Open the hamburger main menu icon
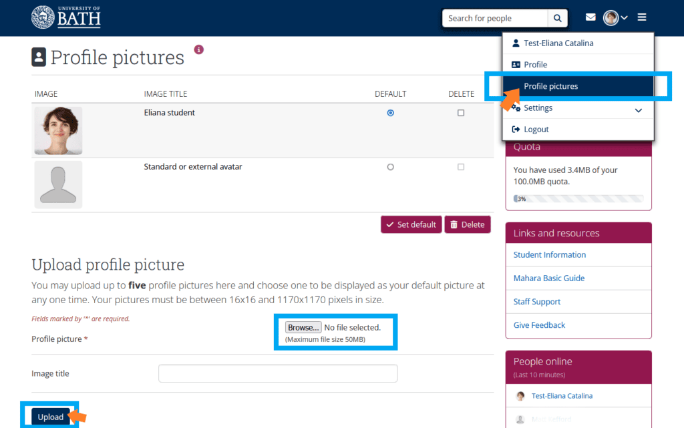The width and height of the screenshot is (684, 428). click(642, 17)
